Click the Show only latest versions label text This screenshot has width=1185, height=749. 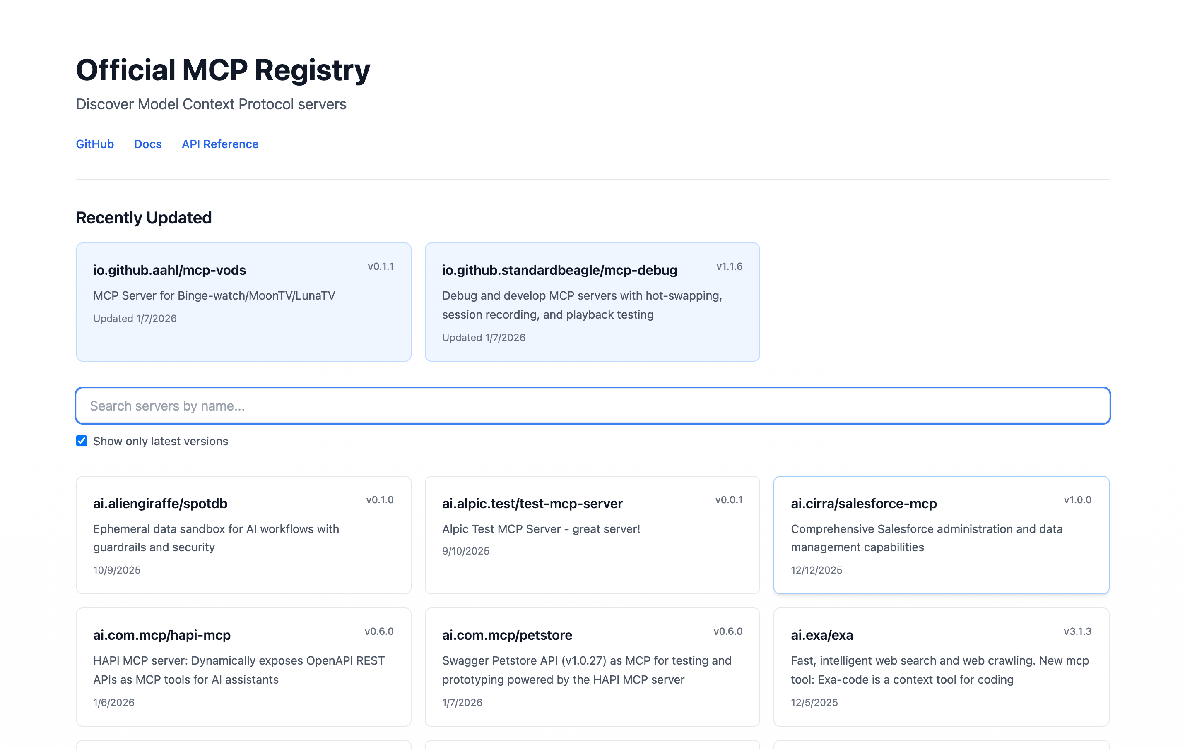[160, 441]
